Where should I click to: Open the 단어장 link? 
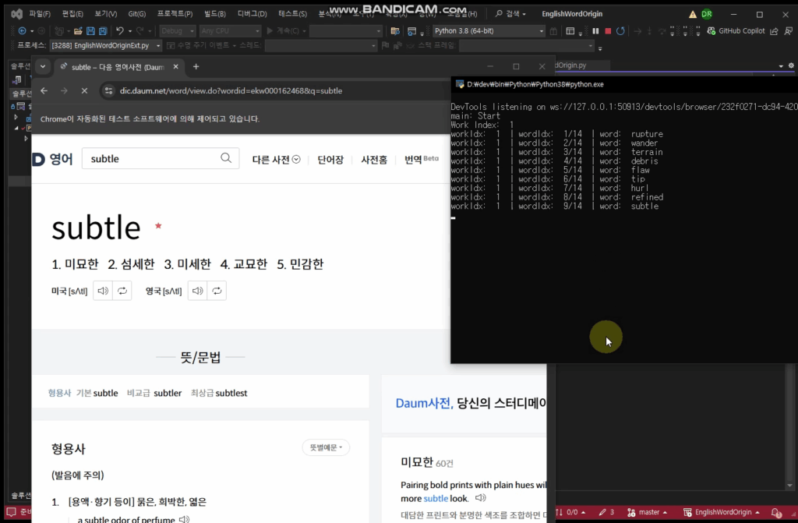click(x=330, y=160)
